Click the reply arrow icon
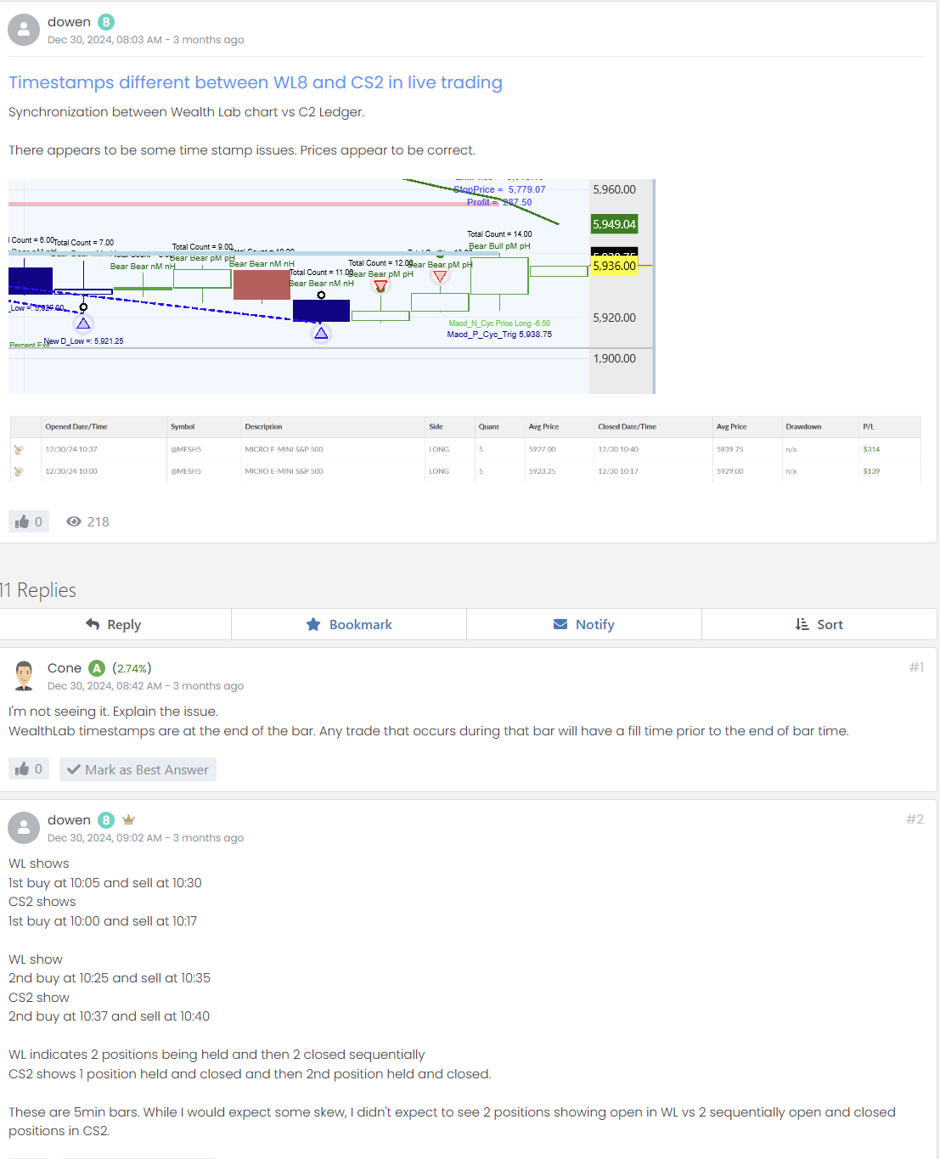 (93, 624)
